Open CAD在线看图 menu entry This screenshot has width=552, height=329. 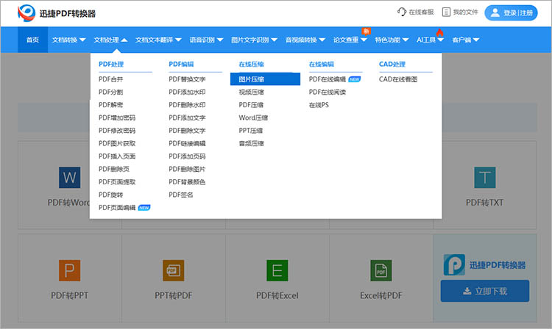point(397,79)
